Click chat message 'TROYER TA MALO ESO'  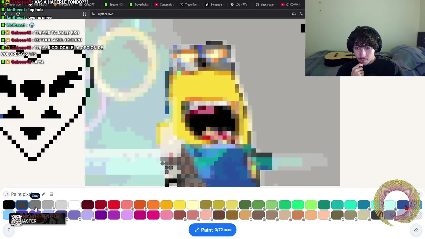(57, 33)
